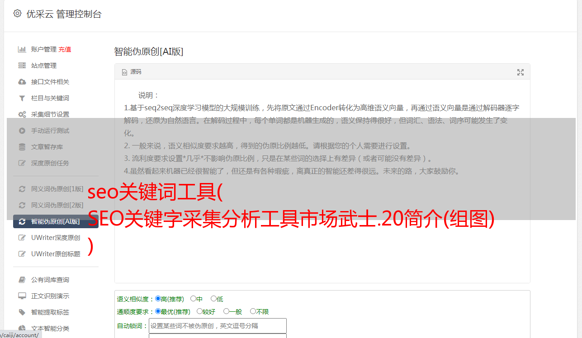This screenshot has height=338, width=582.
Task: Click the edit icon for 深度原创任务
Action: tap(22, 163)
